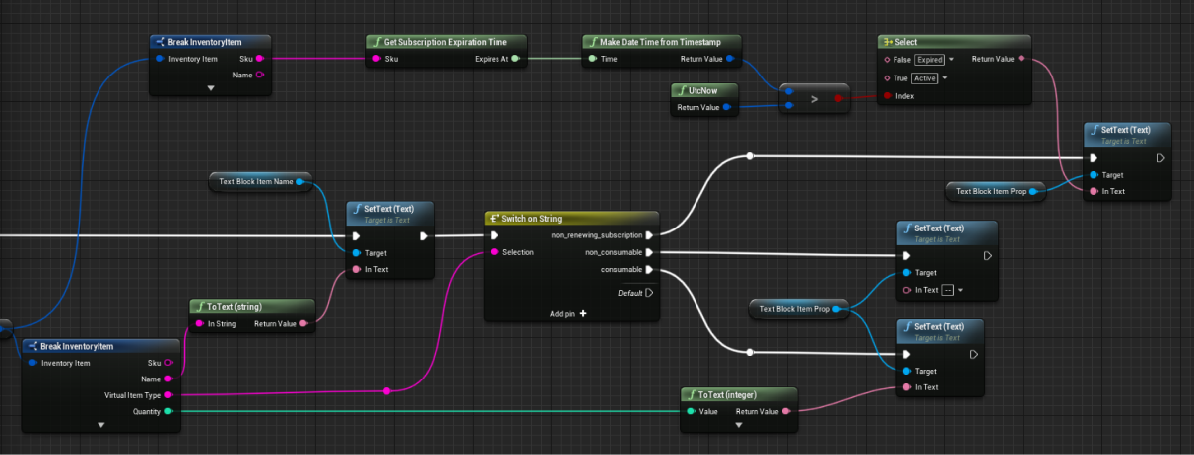1194x455 pixels.
Task: Click the Default exec pin on Switch on String
Action: [649, 293]
